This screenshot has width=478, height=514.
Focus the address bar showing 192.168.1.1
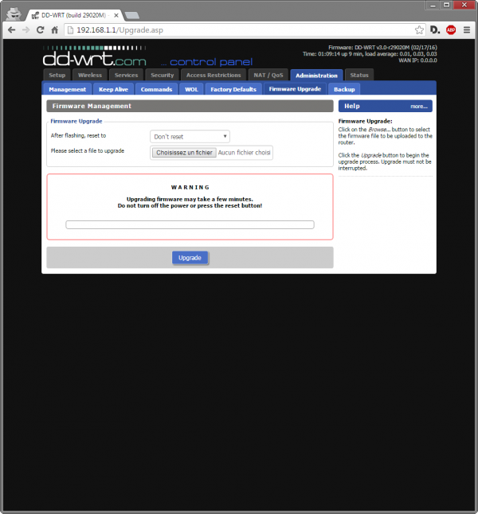tap(239, 29)
